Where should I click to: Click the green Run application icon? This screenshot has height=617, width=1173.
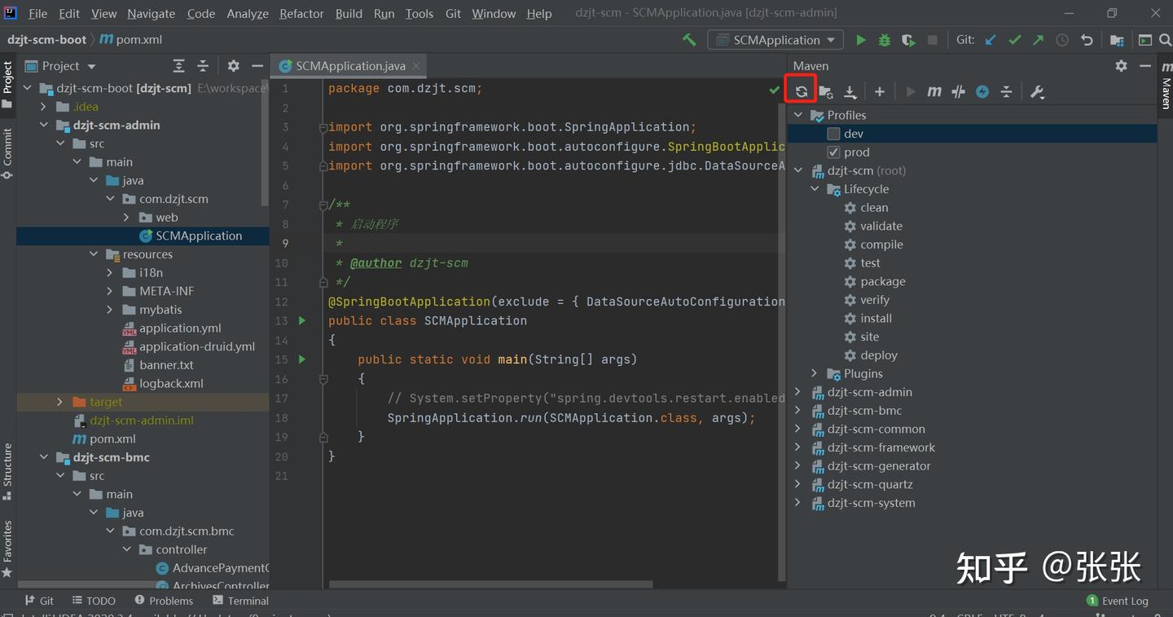coord(860,40)
